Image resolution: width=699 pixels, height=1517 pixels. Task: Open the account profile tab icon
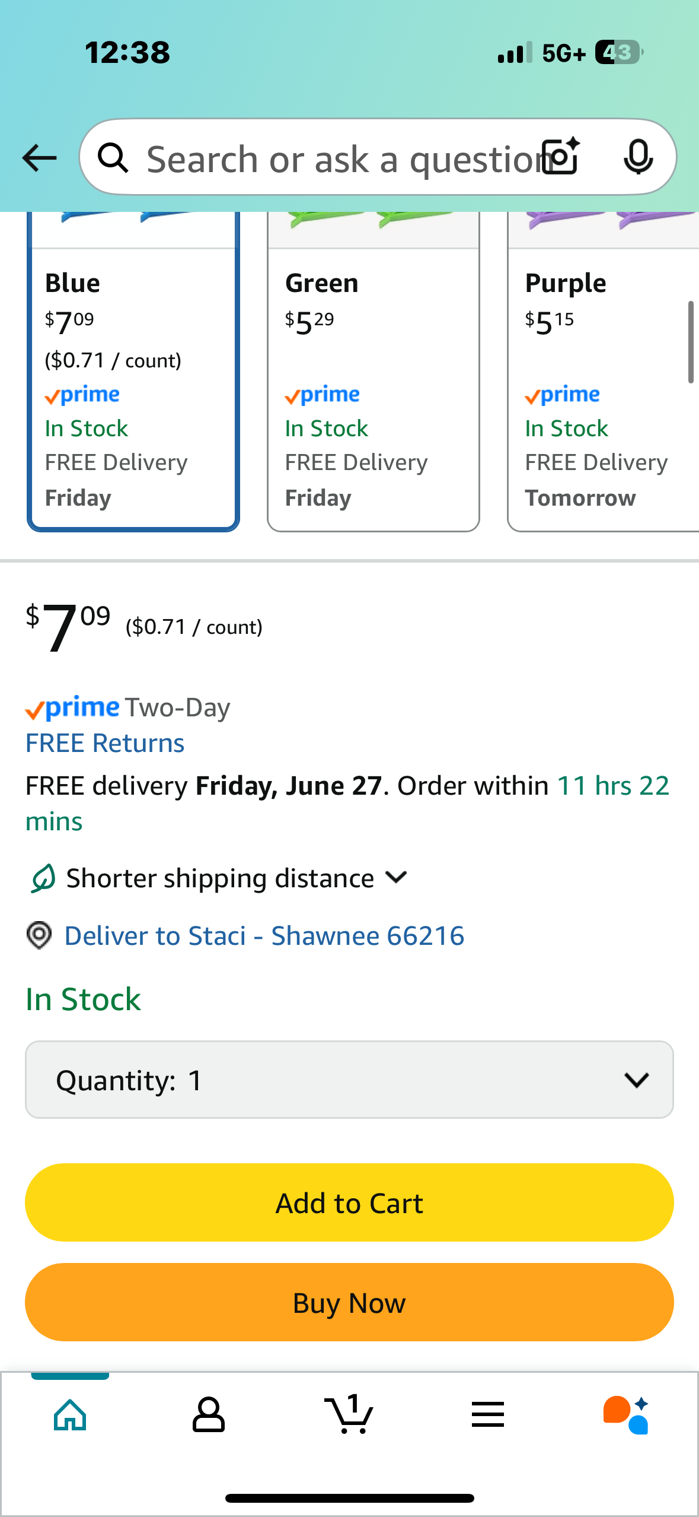[208, 1415]
